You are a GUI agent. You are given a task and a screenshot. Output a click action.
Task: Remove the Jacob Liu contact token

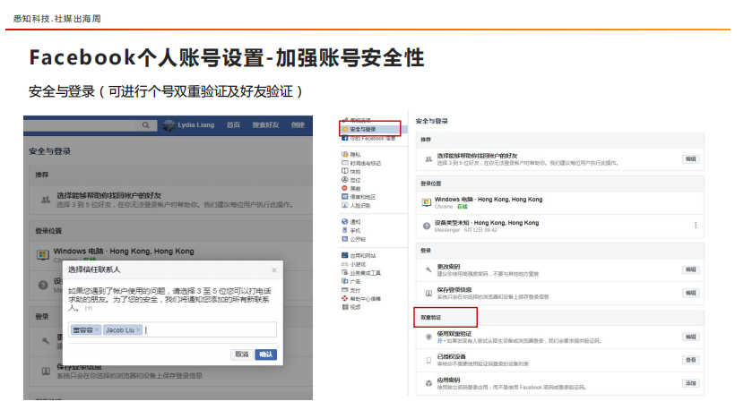point(139,330)
